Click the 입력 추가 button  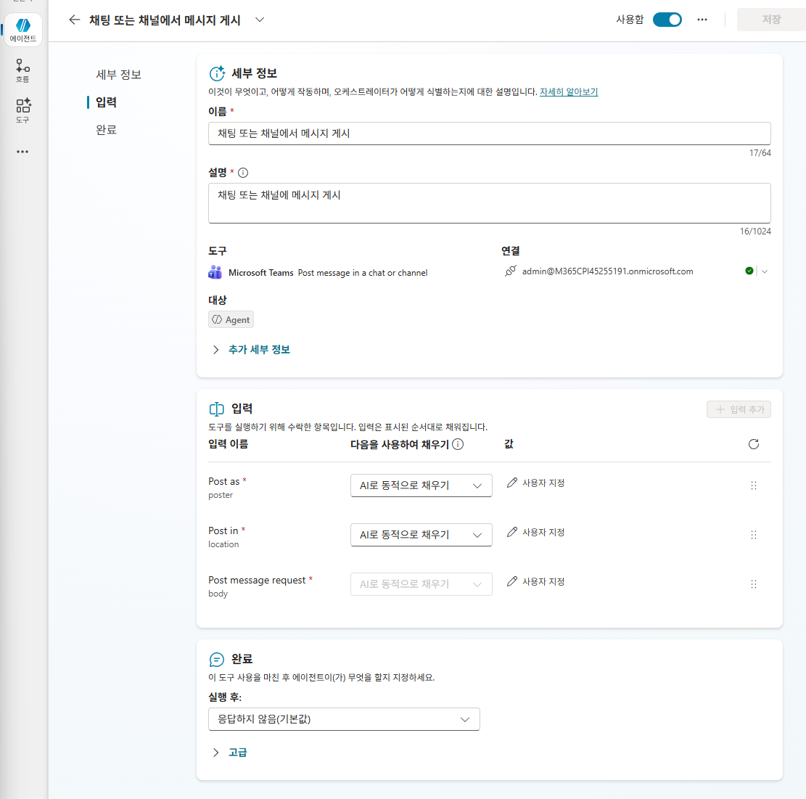tap(739, 409)
